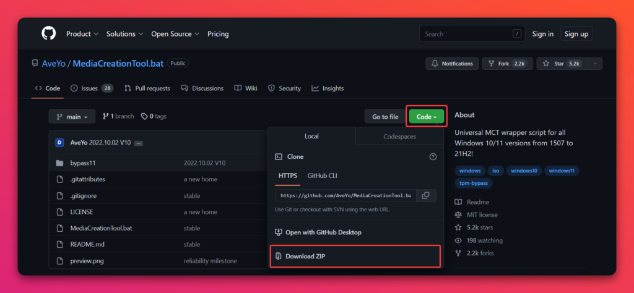
Task: Open the Product menu
Action: (82, 34)
